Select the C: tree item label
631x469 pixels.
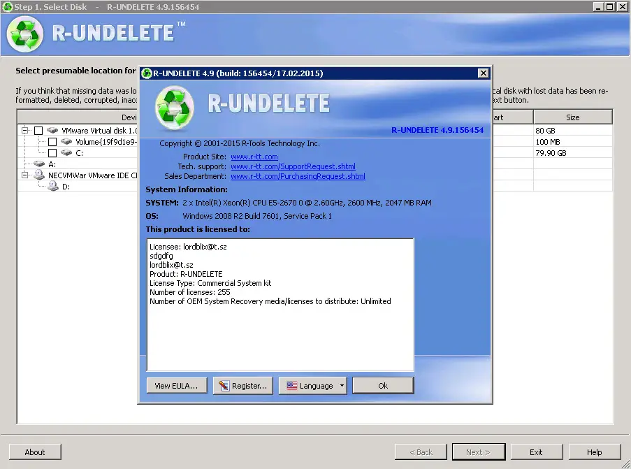[x=79, y=153]
